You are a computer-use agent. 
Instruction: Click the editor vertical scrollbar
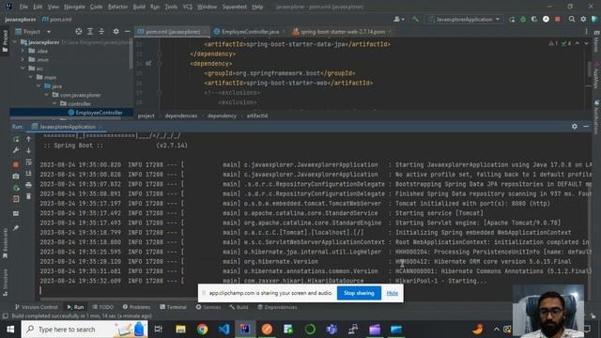pyautogui.click(x=590, y=69)
